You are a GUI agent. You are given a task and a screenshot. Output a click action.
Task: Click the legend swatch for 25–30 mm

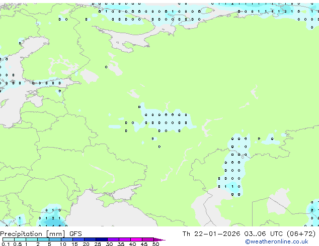[x=101, y=239]
